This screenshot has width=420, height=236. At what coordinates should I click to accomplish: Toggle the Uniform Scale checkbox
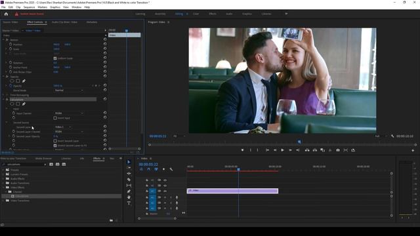[55, 58]
